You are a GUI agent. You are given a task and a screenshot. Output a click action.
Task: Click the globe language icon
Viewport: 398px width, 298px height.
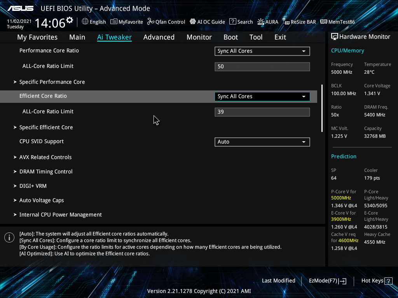point(85,22)
